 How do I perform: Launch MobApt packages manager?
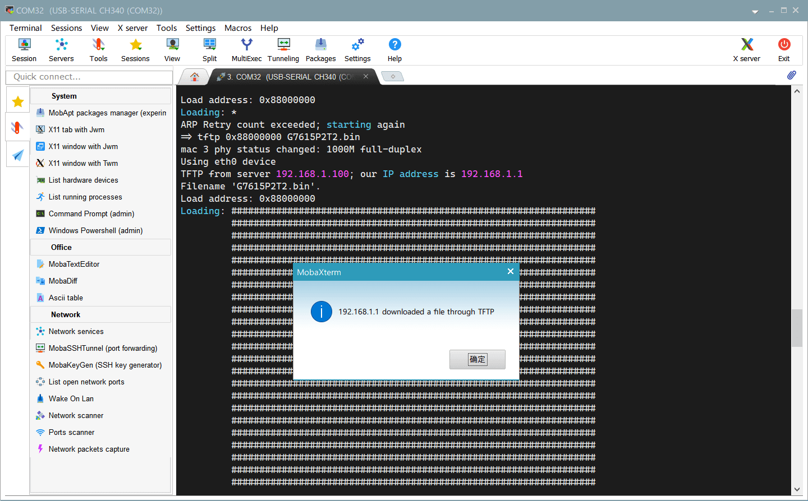click(x=102, y=113)
